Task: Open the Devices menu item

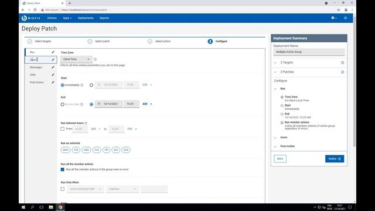Action: tap(52, 18)
